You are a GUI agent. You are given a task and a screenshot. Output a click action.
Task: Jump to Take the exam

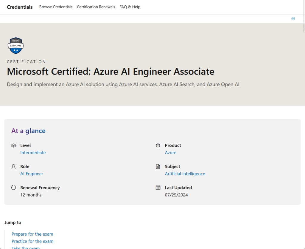pyautogui.click(x=26, y=248)
